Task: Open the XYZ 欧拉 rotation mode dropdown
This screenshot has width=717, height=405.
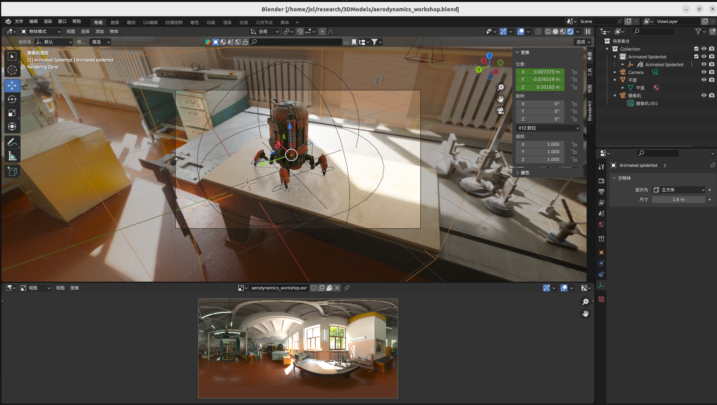Action: pyautogui.click(x=548, y=128)
